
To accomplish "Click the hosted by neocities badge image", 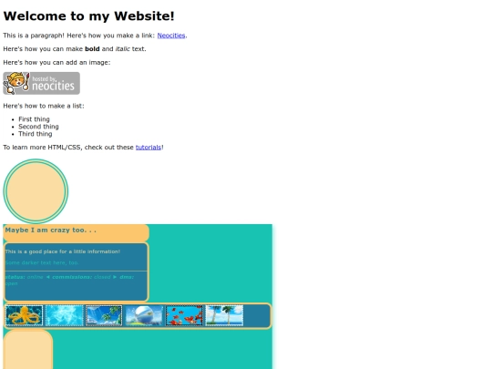I will 41,84.
